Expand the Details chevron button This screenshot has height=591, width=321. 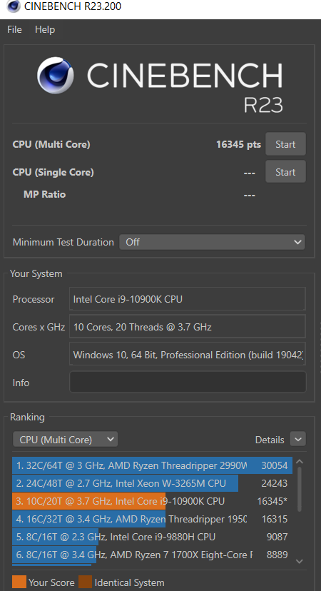click(297, 439)
